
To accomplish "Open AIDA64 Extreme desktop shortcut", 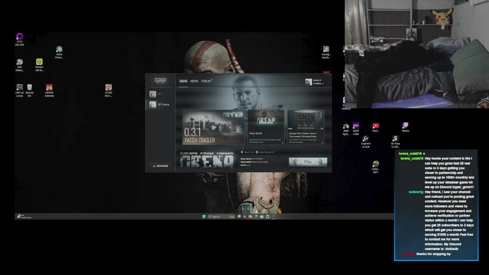I will coord(49,91).
